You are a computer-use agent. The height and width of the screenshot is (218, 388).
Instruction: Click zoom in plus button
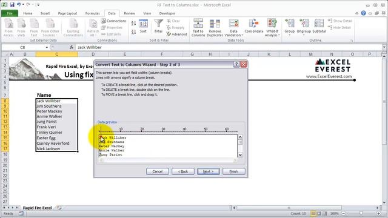coord(378,213)
